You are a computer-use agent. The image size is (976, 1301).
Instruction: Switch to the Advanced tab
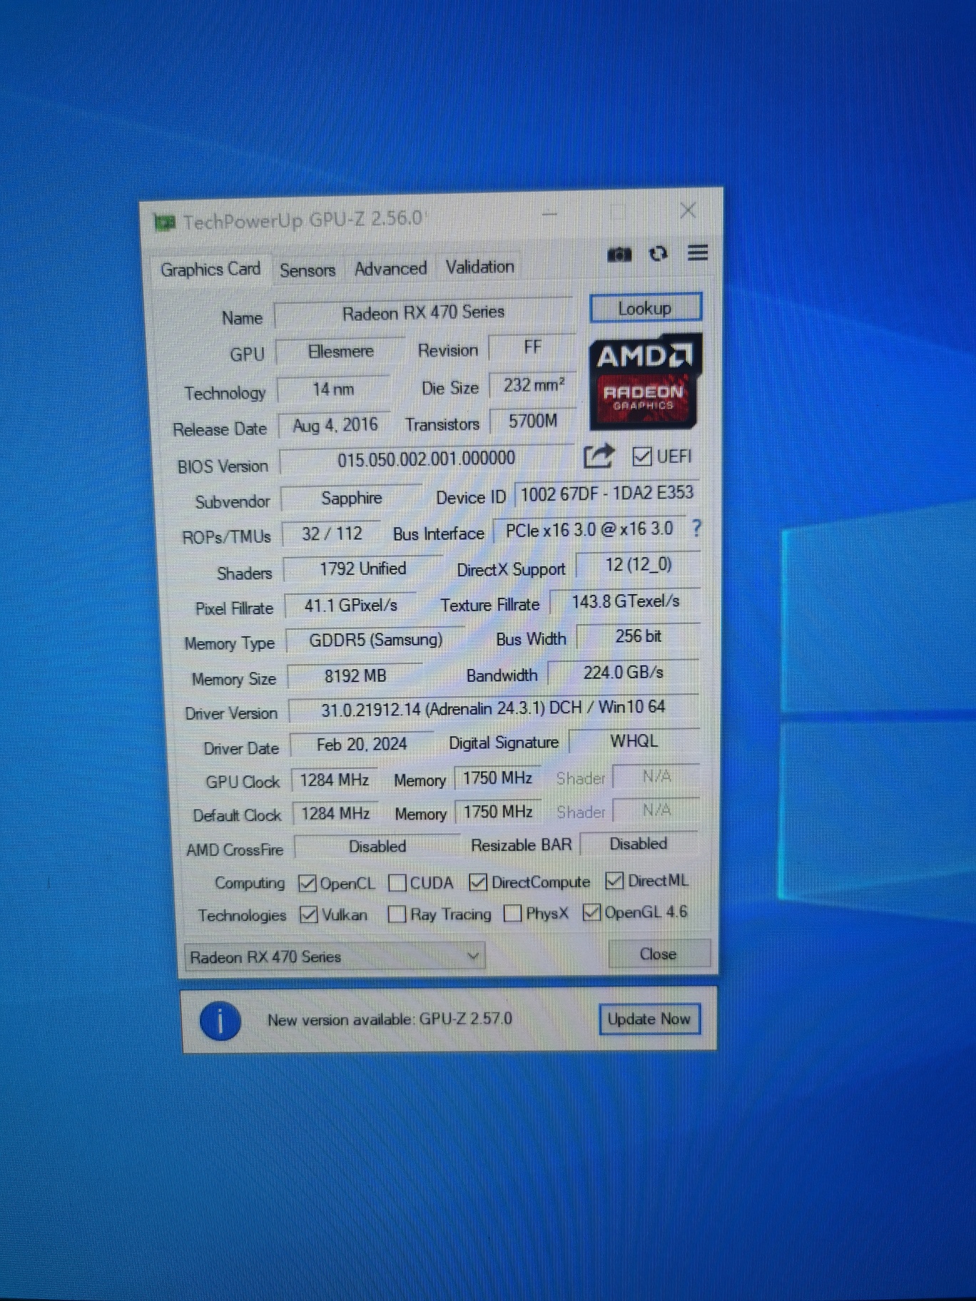tap(390, 269)
